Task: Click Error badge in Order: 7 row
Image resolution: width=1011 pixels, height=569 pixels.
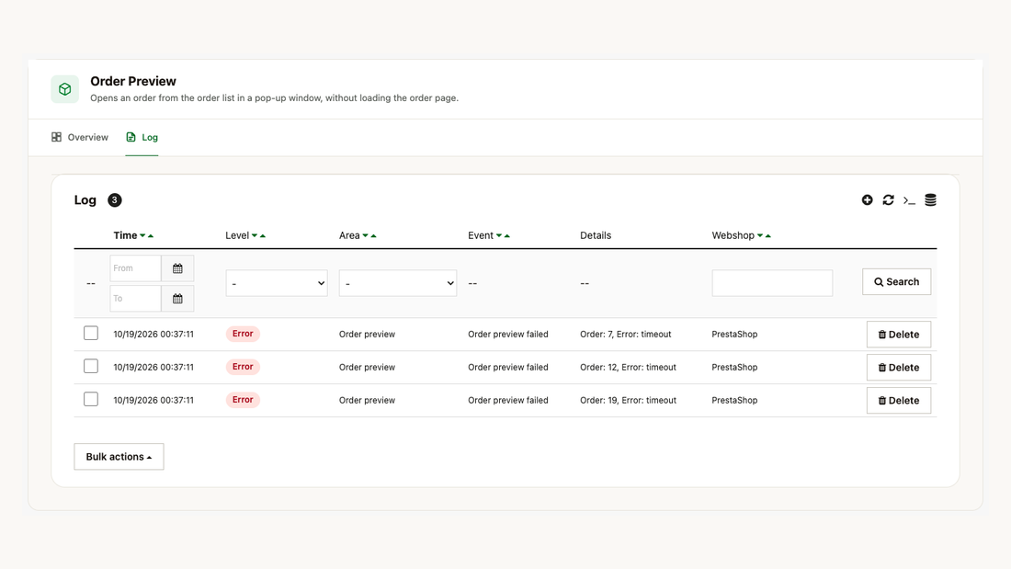Action: (243, 334)
